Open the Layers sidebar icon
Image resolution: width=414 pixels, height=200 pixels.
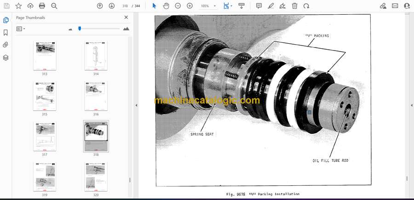[x=6, y=57]
